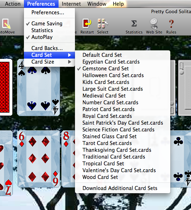Select Traditional Card Set.cards
191x210 pixels.
122,157
